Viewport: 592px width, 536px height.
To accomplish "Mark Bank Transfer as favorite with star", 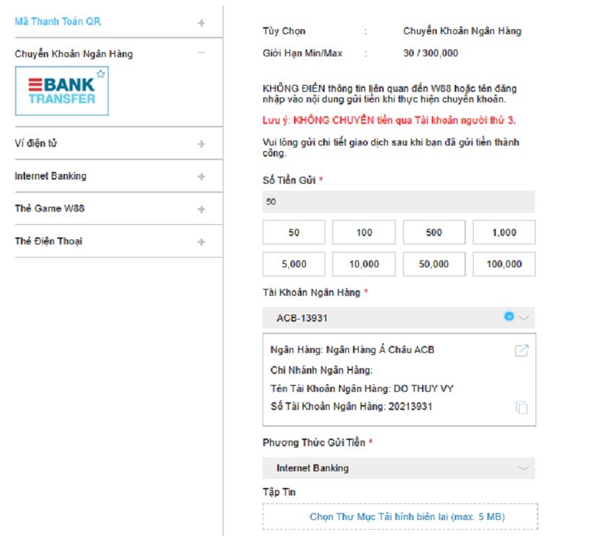I will click(101, 74).
